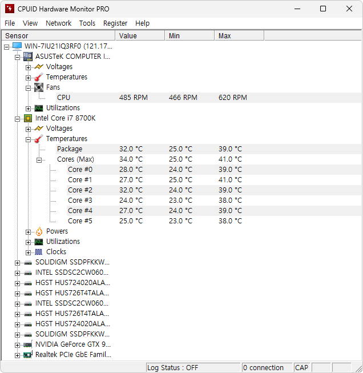Open the Tools menu
The image size is (363, 373).
click(x=87, y=23)
